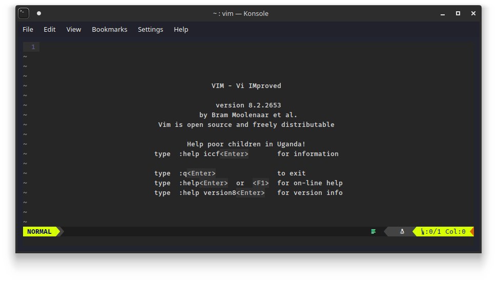
Task: Open the Bookmarks menu
Action: (109, 30)
